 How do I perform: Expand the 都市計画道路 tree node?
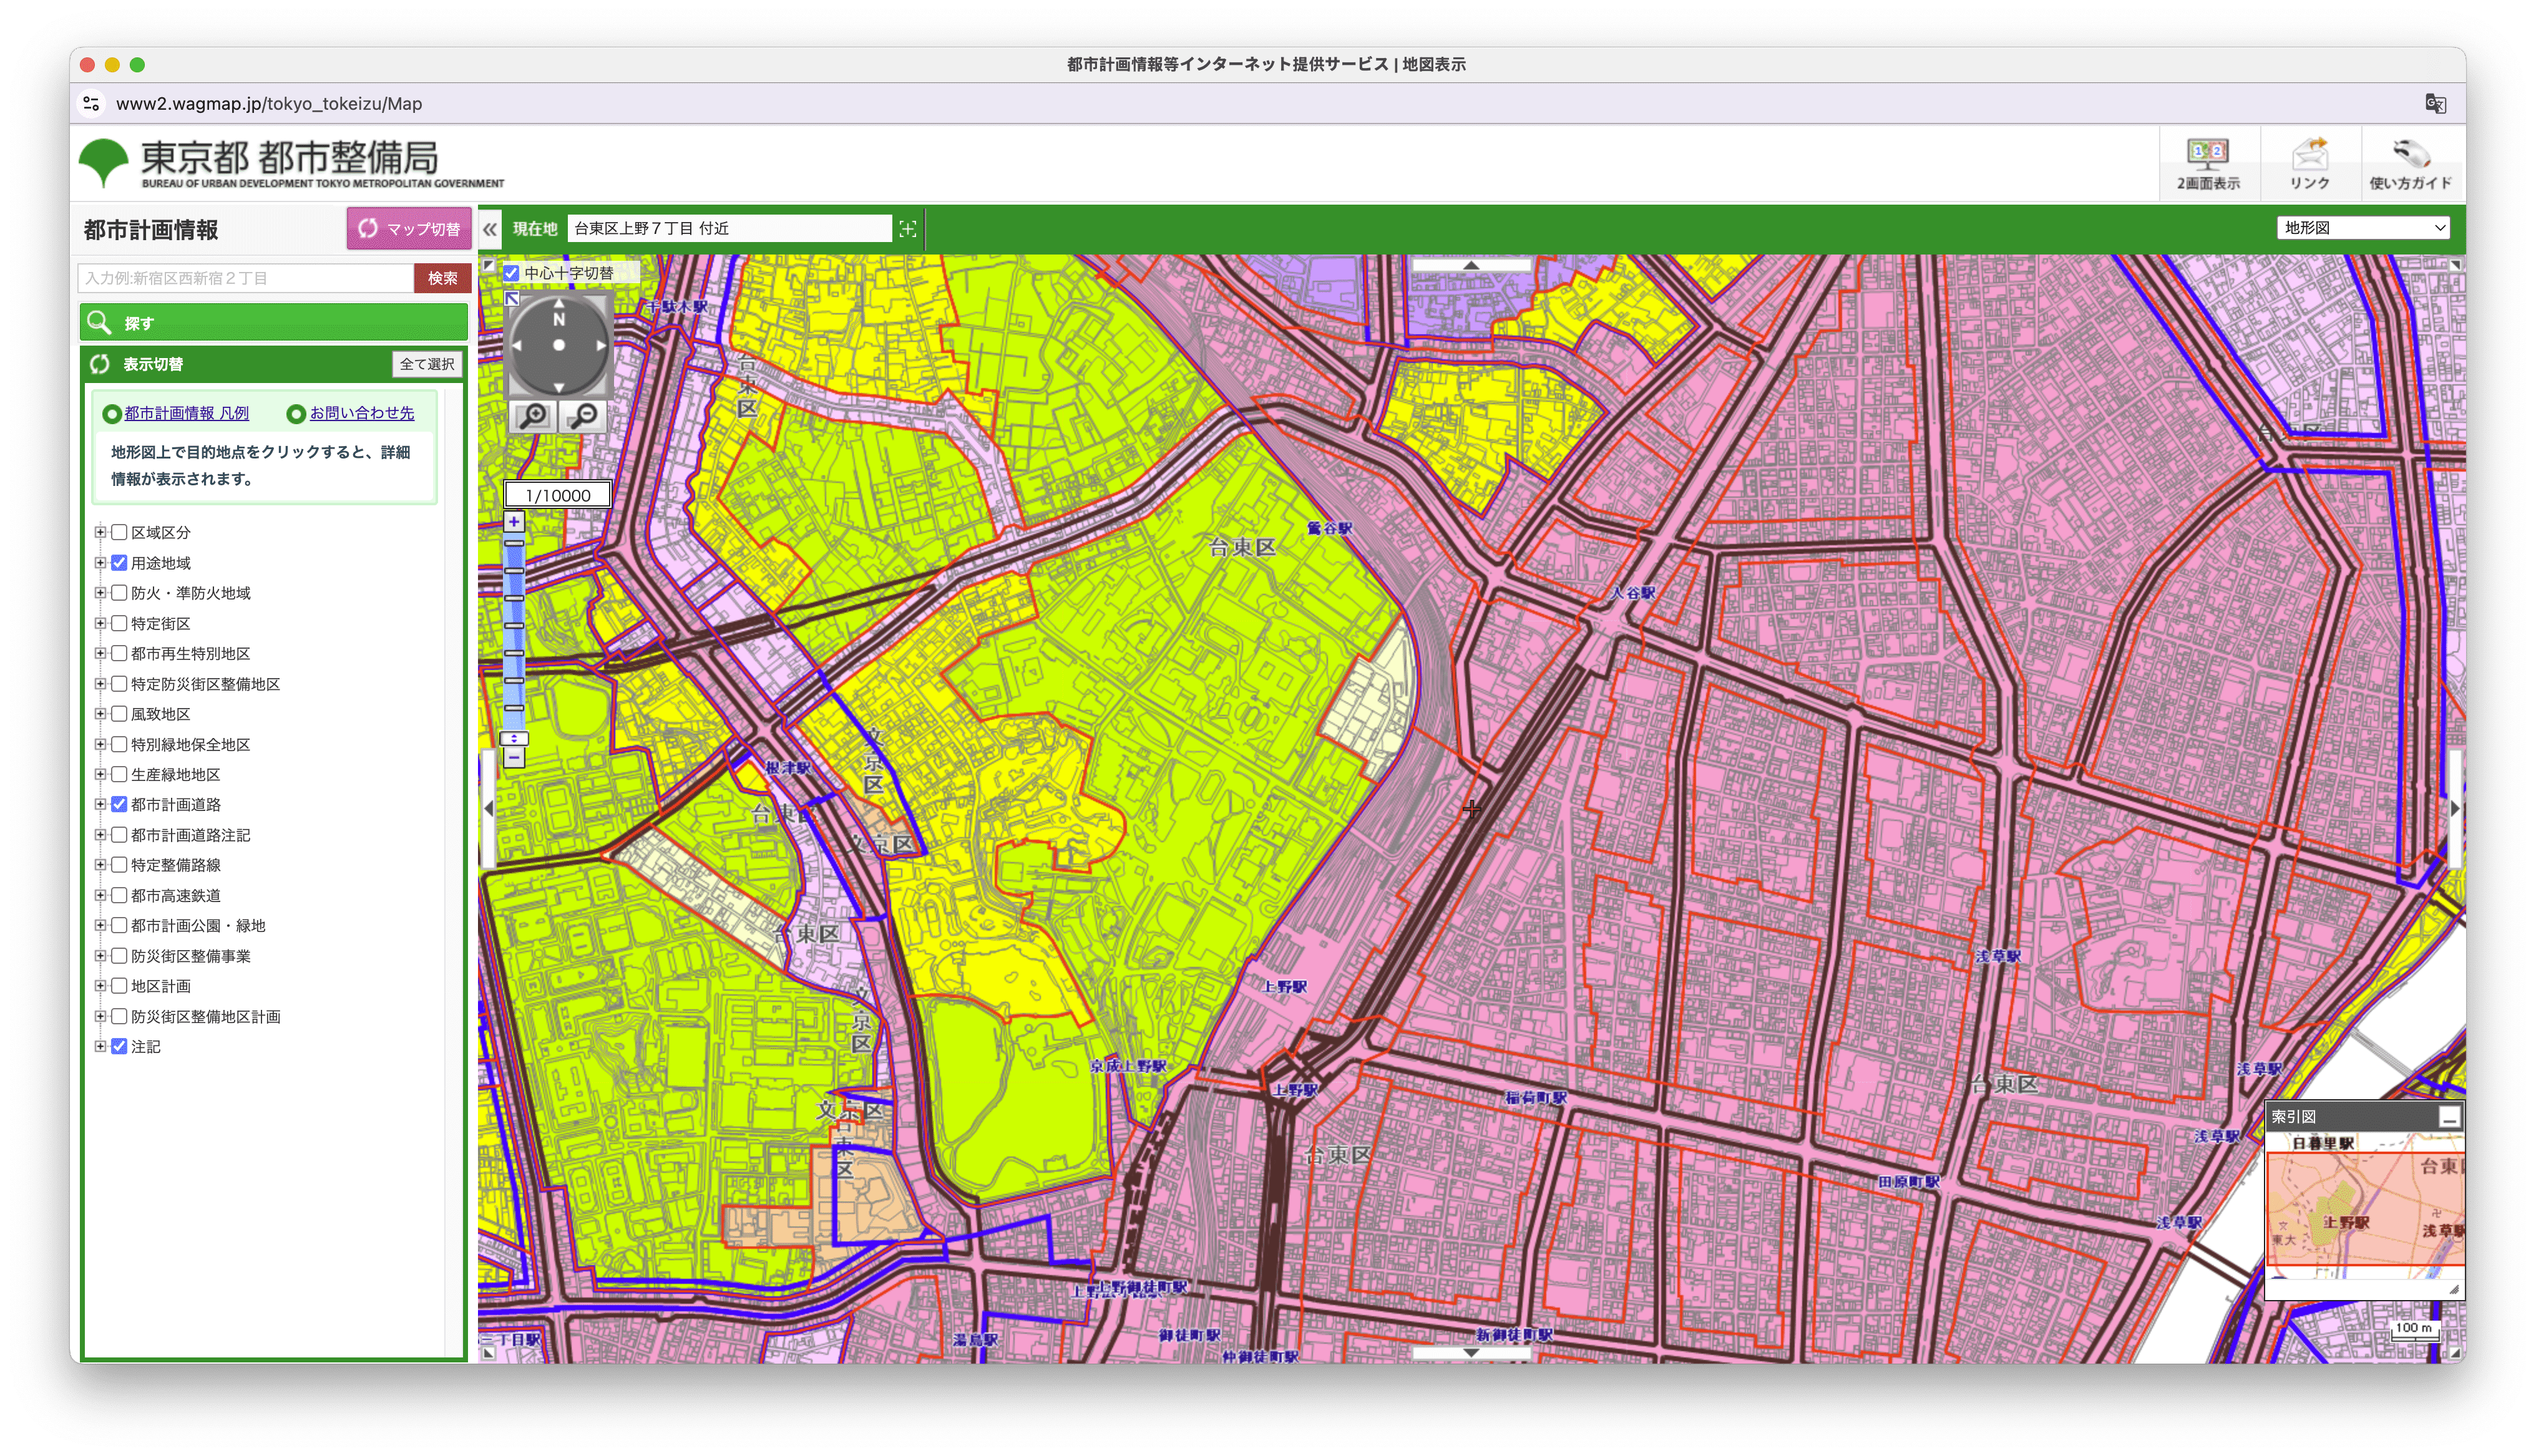coord(100,805)
